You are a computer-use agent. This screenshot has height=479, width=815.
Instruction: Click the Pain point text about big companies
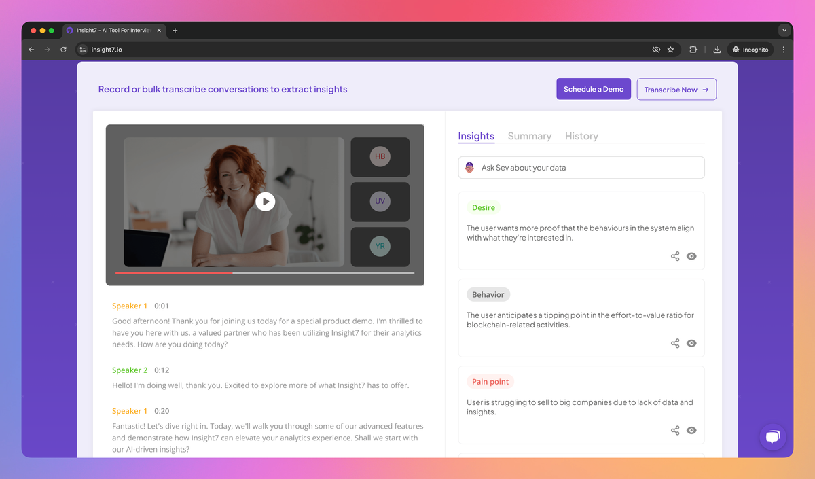pos(580,407)
